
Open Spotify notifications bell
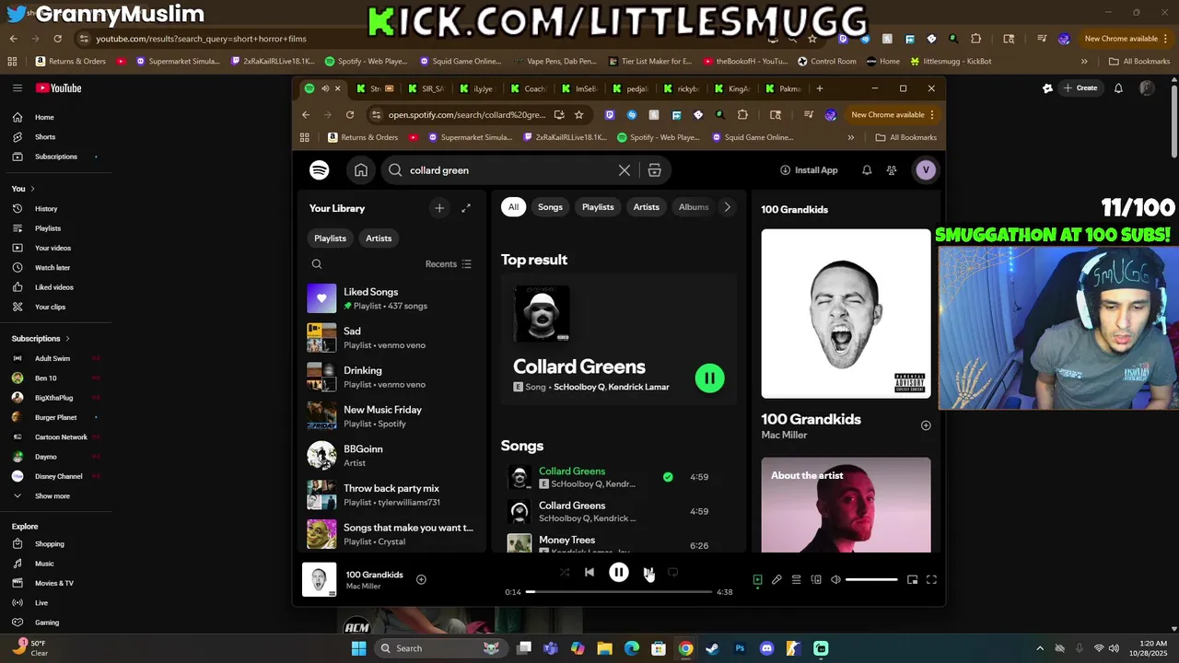coord(867,170)
